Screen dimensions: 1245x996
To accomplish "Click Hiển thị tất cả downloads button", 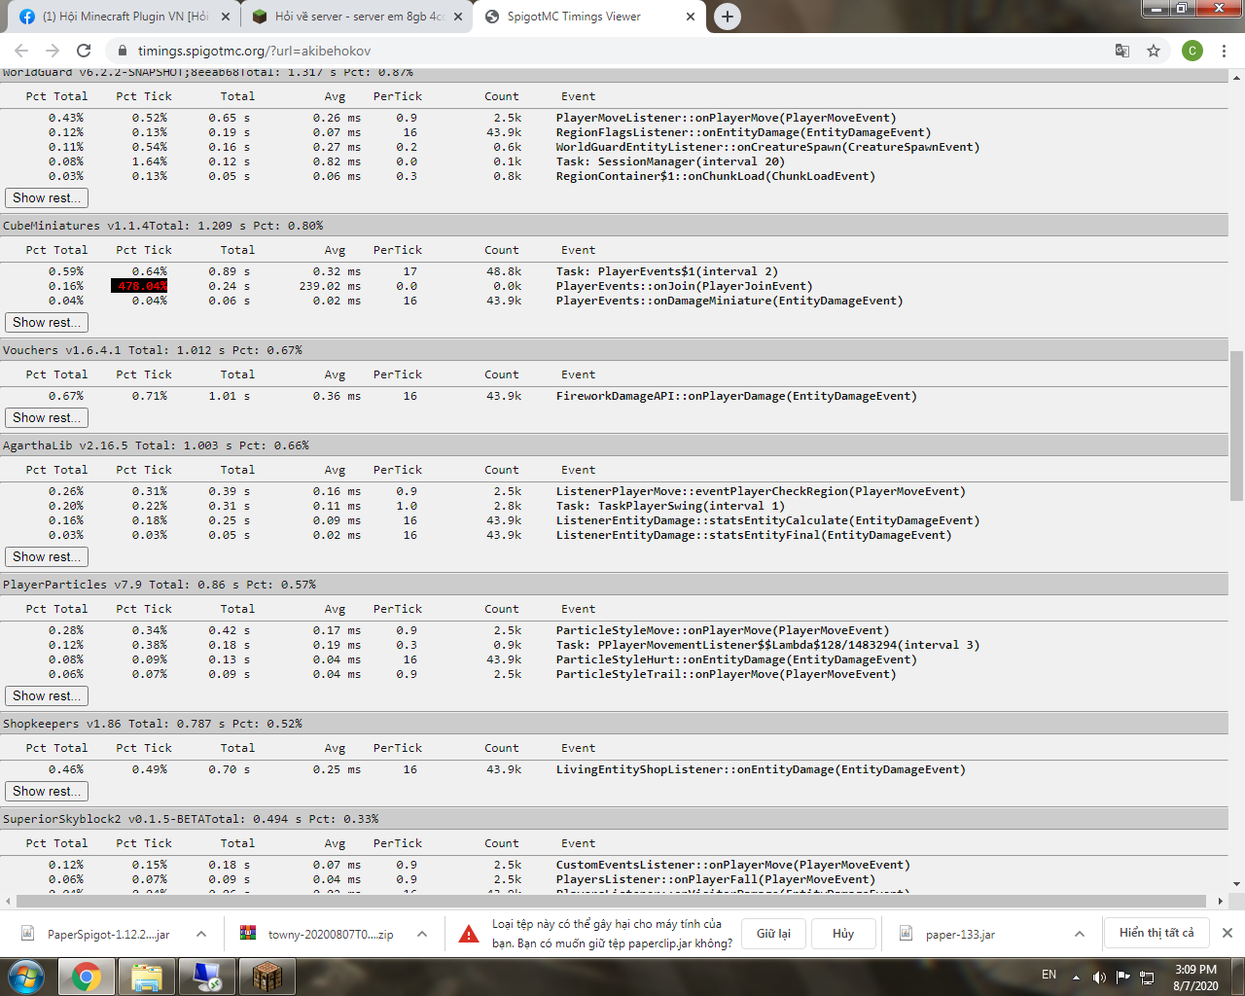I will (1156, 933).
